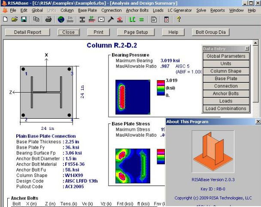Viewport: 261px width, 207px height.
Task: Open the Solve menu
Action: (201, 10)
